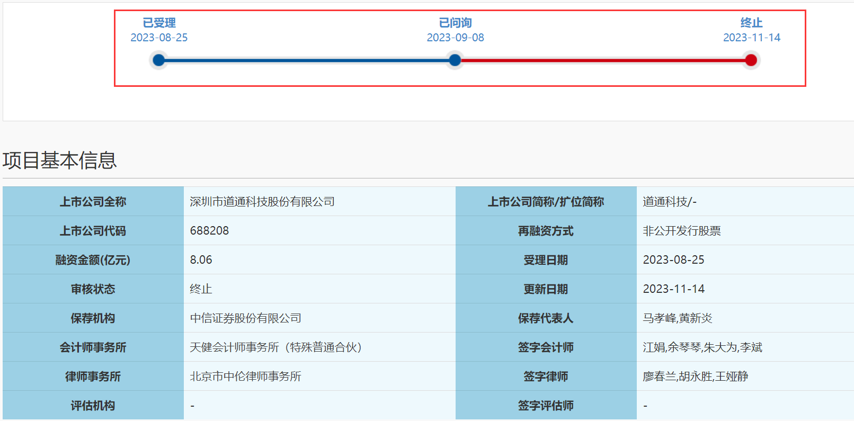Click the 评估机构 header cell

(93, 405)
